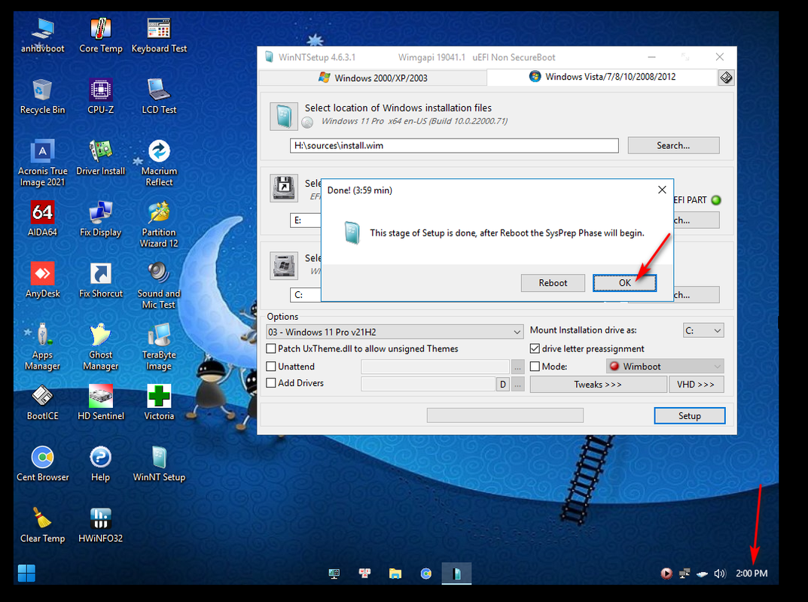Launch AnyDesk from desktop
Screen dimensions: 808x602
tap(42, 280)
